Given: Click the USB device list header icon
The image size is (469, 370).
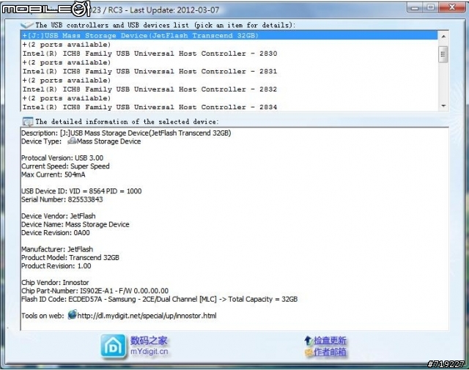Looking at the screenshot, I should click(x=27, y=25).
